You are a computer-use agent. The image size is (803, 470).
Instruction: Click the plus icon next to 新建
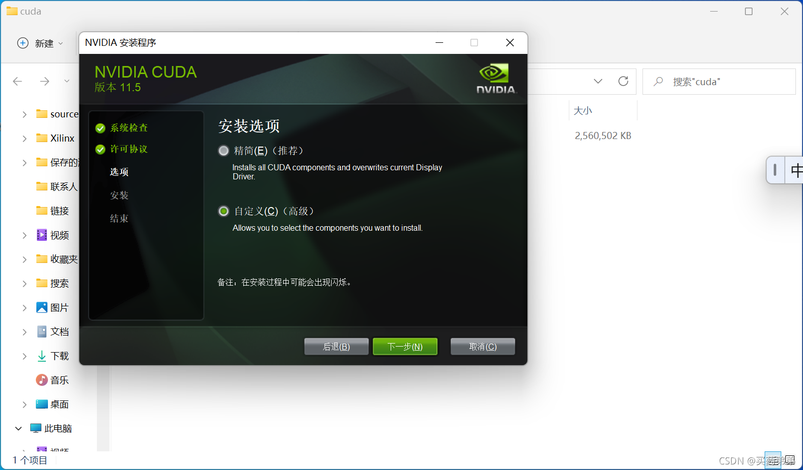pyautogui.click(x=23, y=43)
